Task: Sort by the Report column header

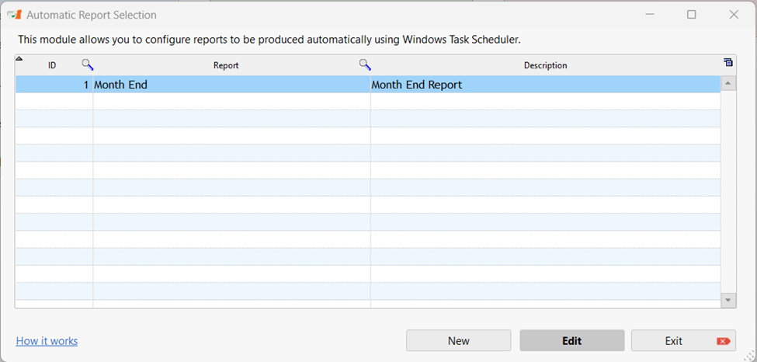Action: click(x=226, y=65)
